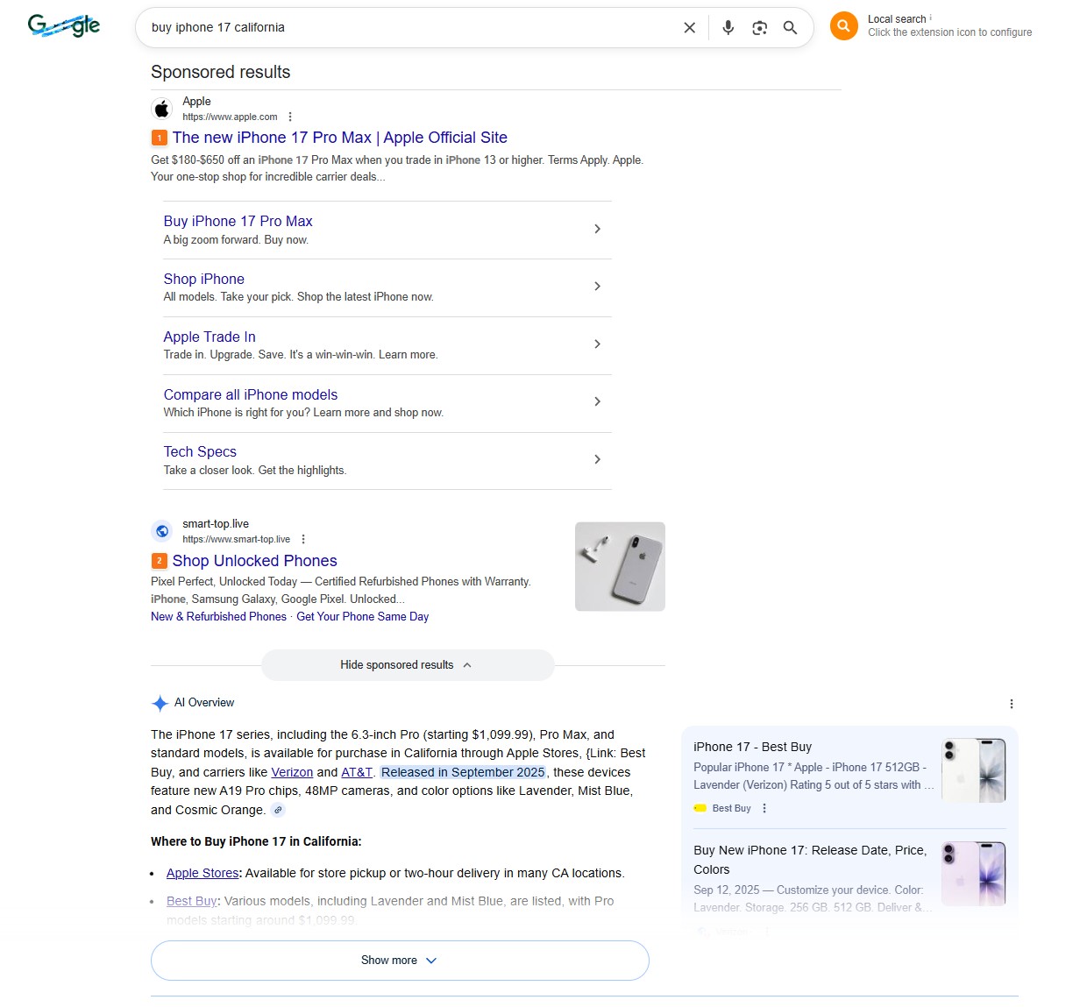Open options menu beside apple.com URL
Viewport: 1087px width, 1007px height.
tap(290, 117)
